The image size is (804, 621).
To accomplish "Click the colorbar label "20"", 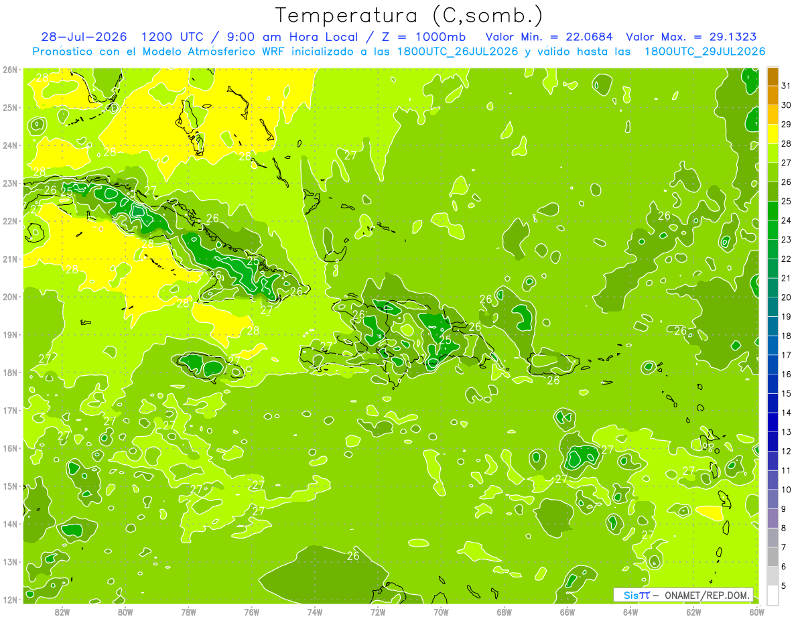I will [x=787, y=297].
